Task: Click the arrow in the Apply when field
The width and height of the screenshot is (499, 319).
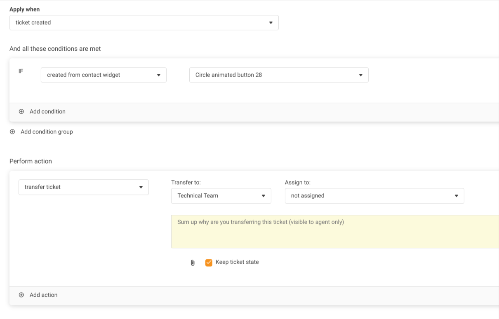Action: 271,23
